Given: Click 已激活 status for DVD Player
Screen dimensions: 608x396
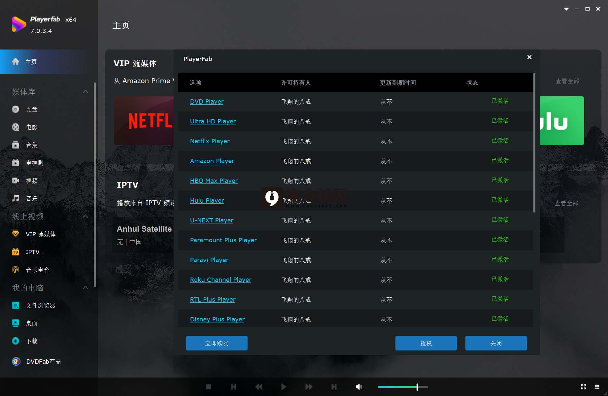Looking at the screenshot, I should tap(500, 101).
